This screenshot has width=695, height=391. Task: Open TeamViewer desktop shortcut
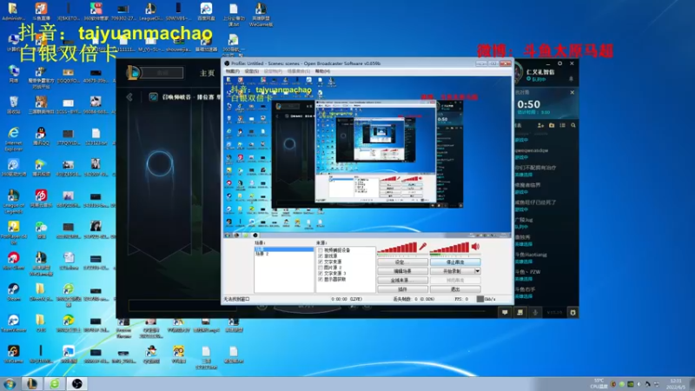[13, 323]
